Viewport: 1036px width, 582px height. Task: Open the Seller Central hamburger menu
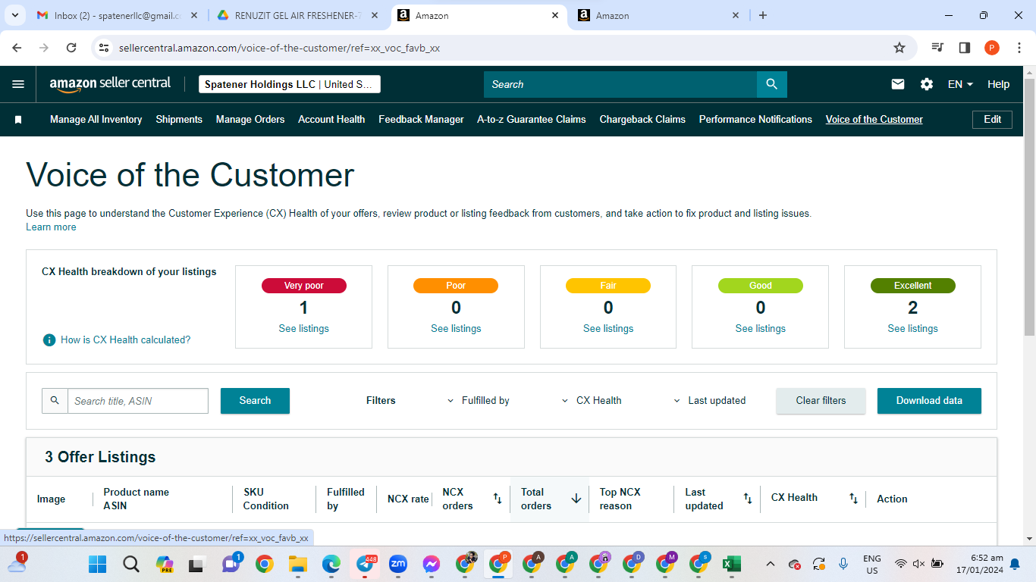[x=18, y=84]
